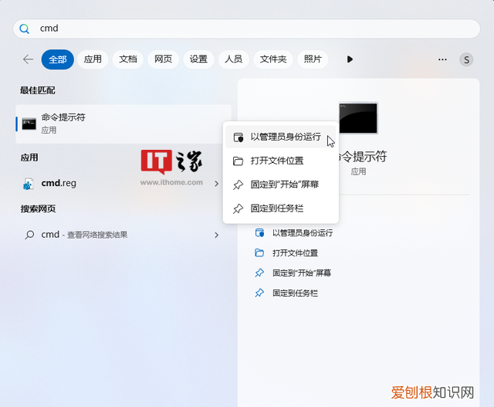Show more filters with the play arrow
The height and width of the screenshot is (407, 494).
(350, 59)
